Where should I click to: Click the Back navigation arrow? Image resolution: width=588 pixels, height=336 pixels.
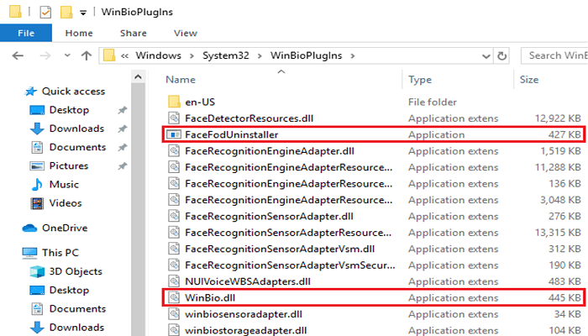pyautogui.click(x=18, y=56)
